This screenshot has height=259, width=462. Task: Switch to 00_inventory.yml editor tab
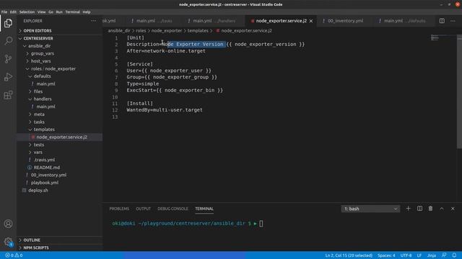[x=345, y=21]
